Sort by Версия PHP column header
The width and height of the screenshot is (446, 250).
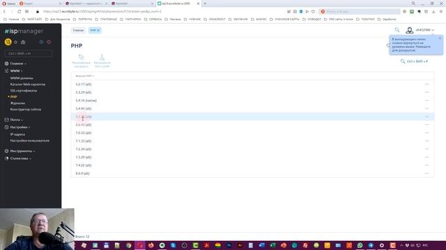click(84, 76)
